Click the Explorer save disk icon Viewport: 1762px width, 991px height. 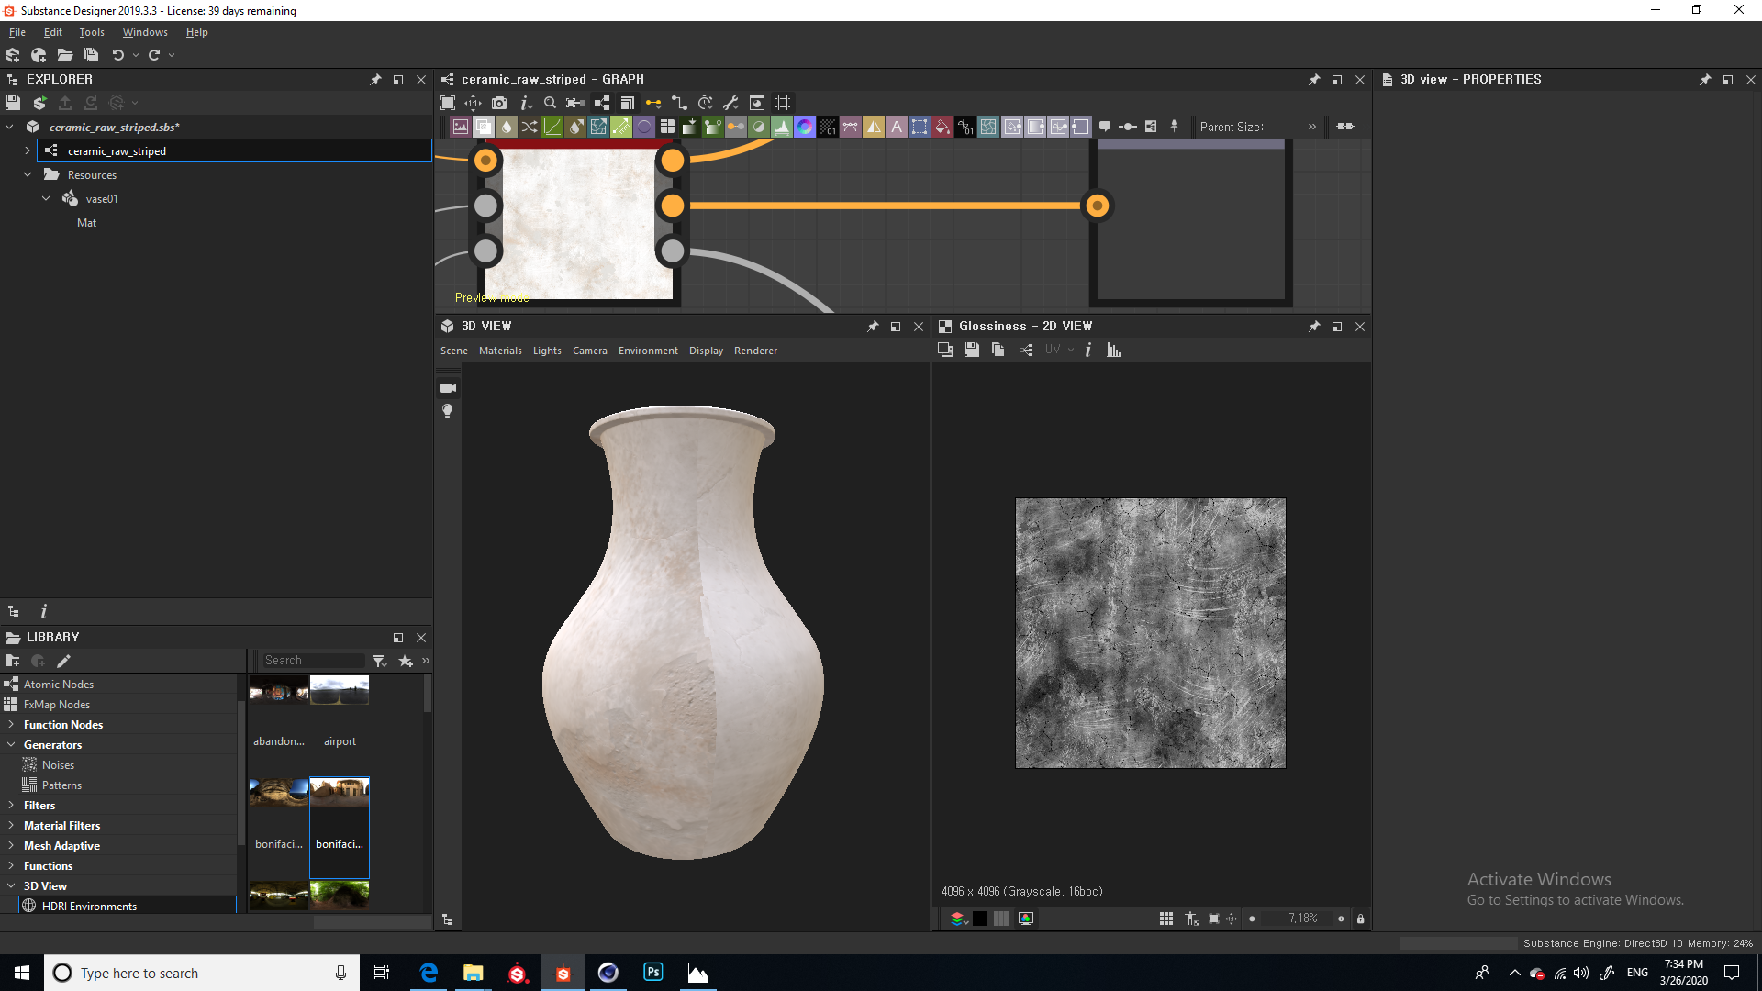point(13,103)
